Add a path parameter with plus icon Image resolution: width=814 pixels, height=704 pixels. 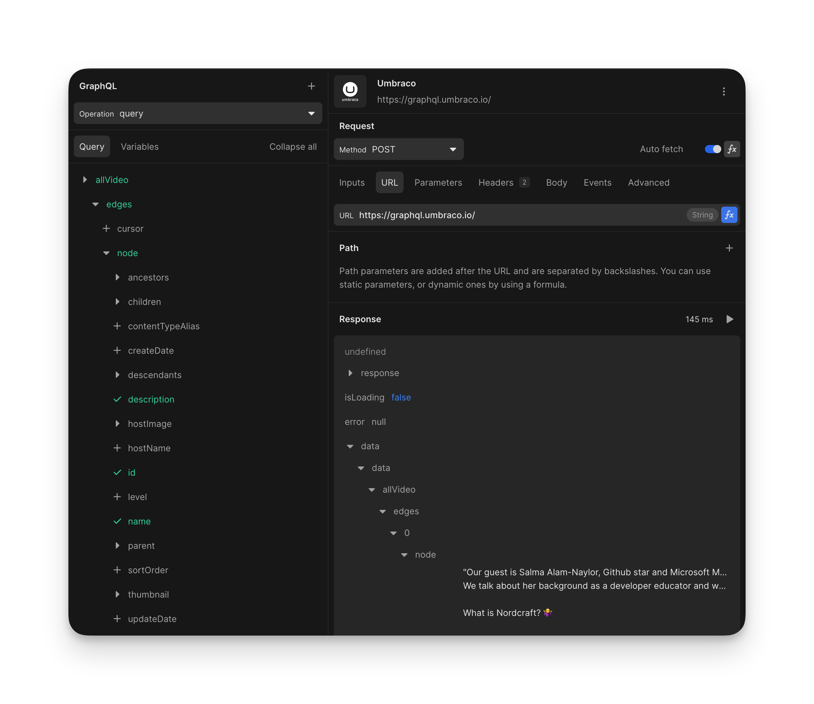pos(729,248)
